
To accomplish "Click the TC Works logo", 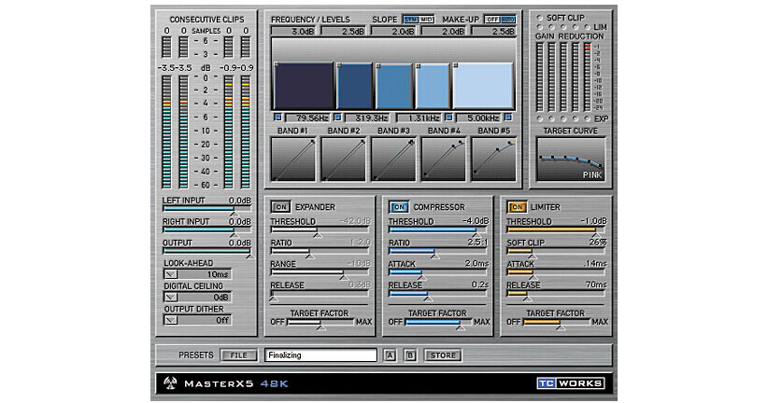I will [x=571, y=383].
